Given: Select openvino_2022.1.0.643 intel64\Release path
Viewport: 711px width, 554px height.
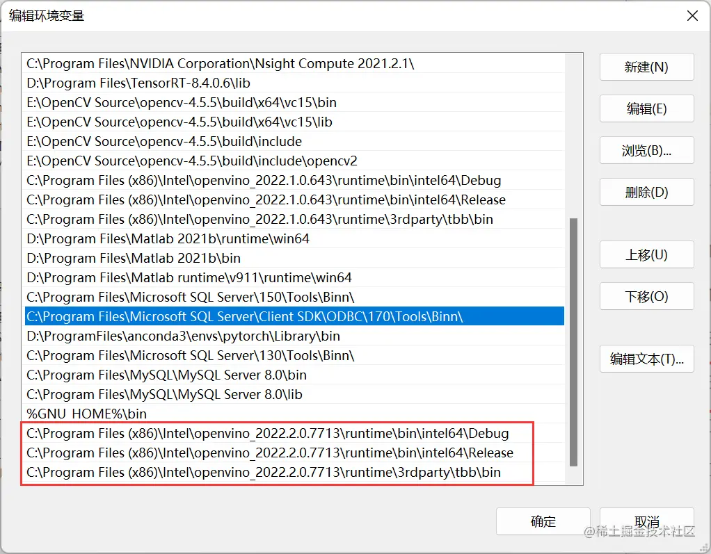Looking at the screenshot, I should pyautogui.click(x=295, y=199).
